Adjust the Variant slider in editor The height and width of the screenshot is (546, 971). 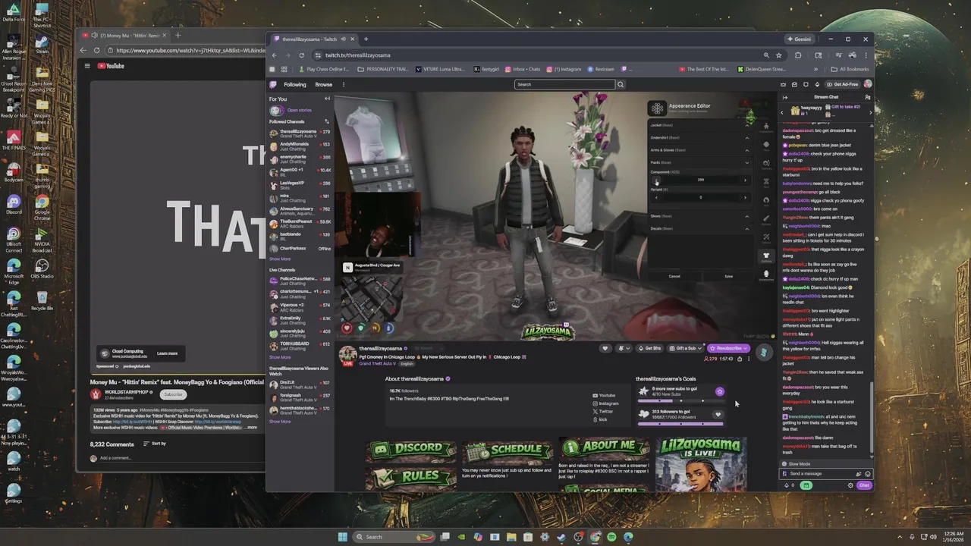coord(700,197)
